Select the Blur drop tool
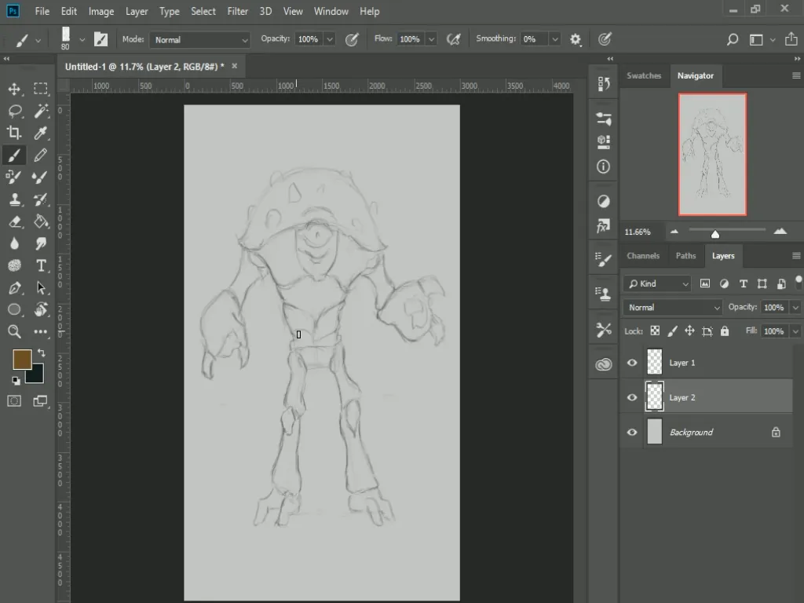804x603 pixels. click(14, 243)
